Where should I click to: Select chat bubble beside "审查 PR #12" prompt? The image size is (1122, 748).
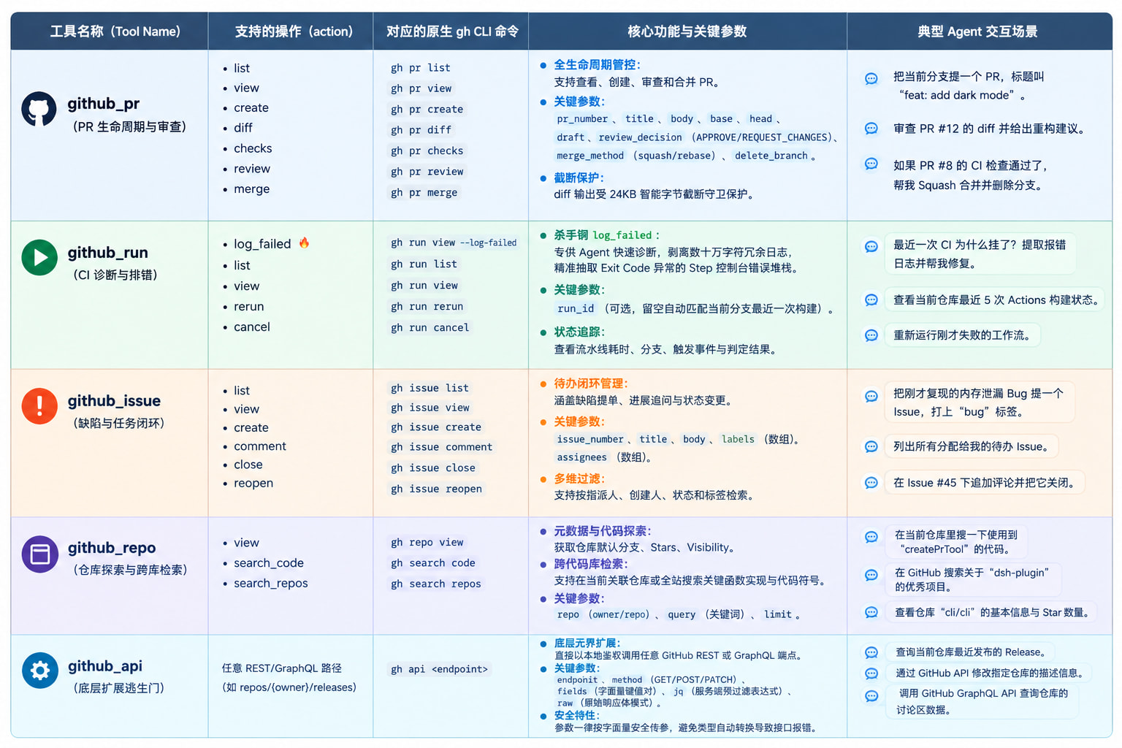coord(871,129)
